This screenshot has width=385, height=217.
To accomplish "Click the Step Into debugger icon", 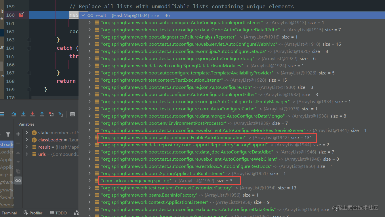I will tap(23, 114).
